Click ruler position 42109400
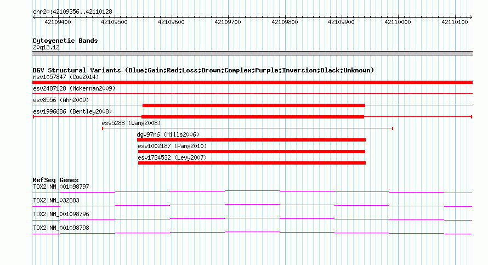This screenshot has height=265, width=488. click(58, 22)
